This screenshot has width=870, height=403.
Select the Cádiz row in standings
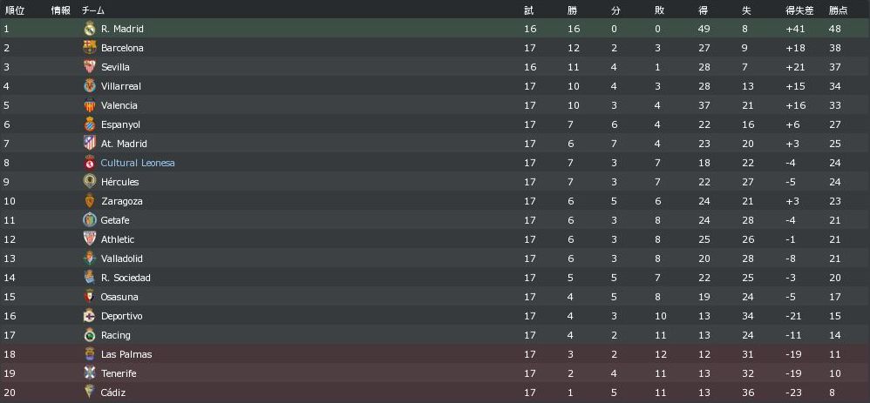coord(435,393)
